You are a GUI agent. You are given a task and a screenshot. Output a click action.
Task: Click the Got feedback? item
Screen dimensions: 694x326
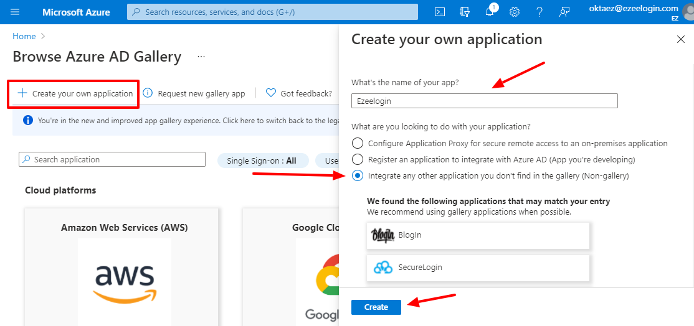click(x=299, y=93)
